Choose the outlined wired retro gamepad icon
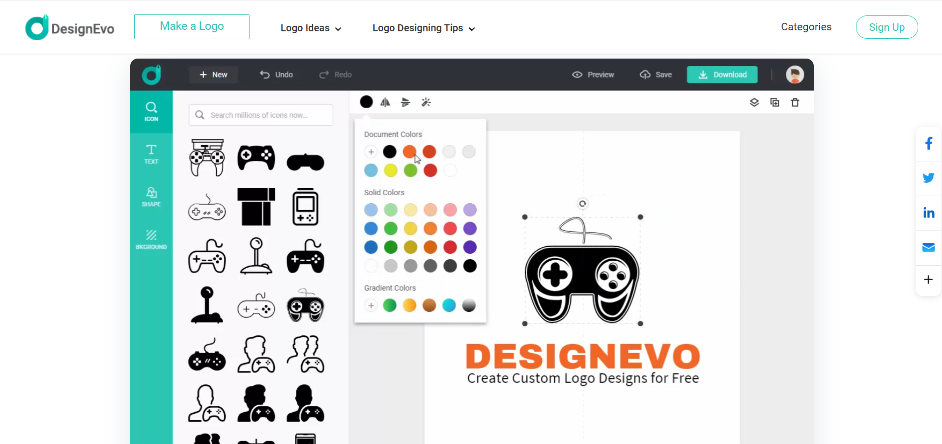942x444 pixels. [207, 207]
